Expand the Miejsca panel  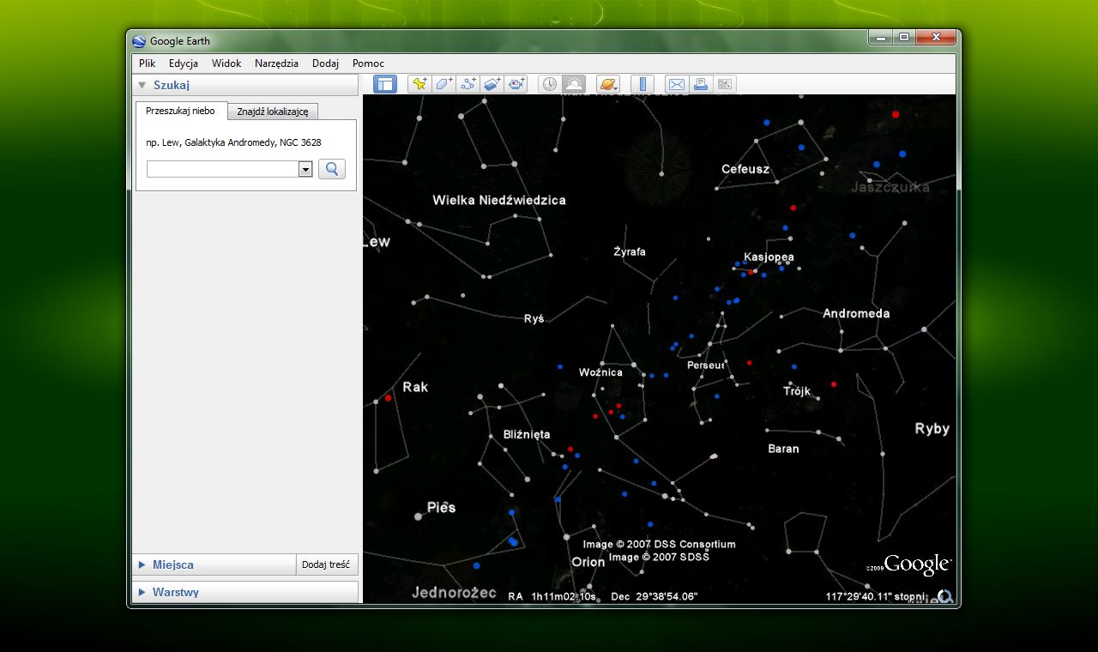point(142,564)
